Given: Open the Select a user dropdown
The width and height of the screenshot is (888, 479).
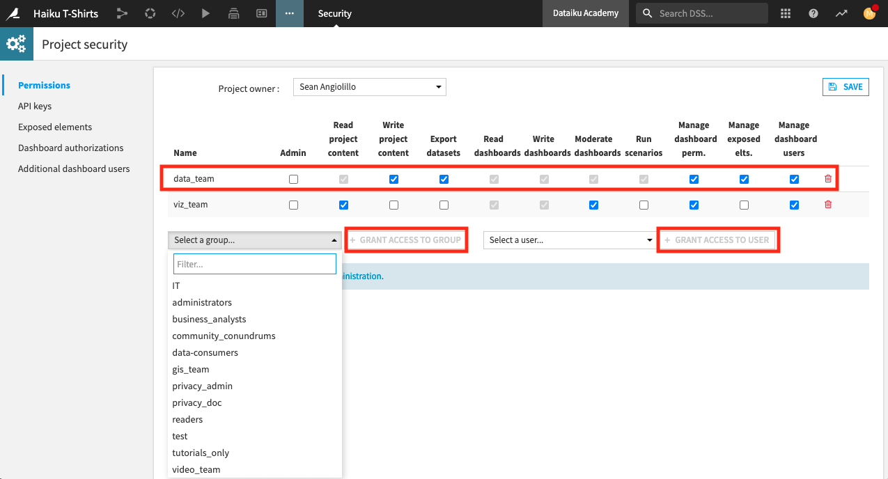Looking at the screenshot, I should [570, 240].
